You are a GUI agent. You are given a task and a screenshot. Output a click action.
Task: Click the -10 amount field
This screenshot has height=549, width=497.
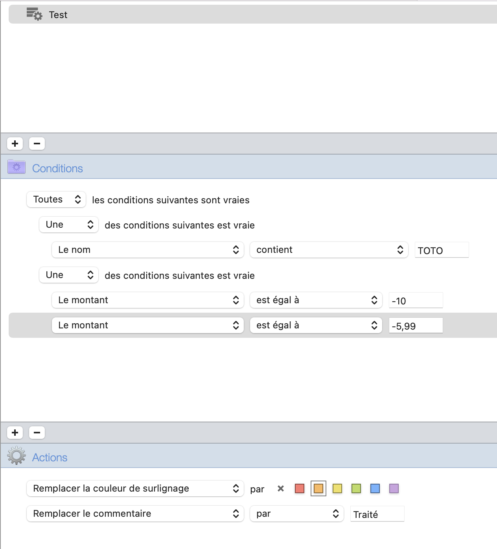(416, 300)
